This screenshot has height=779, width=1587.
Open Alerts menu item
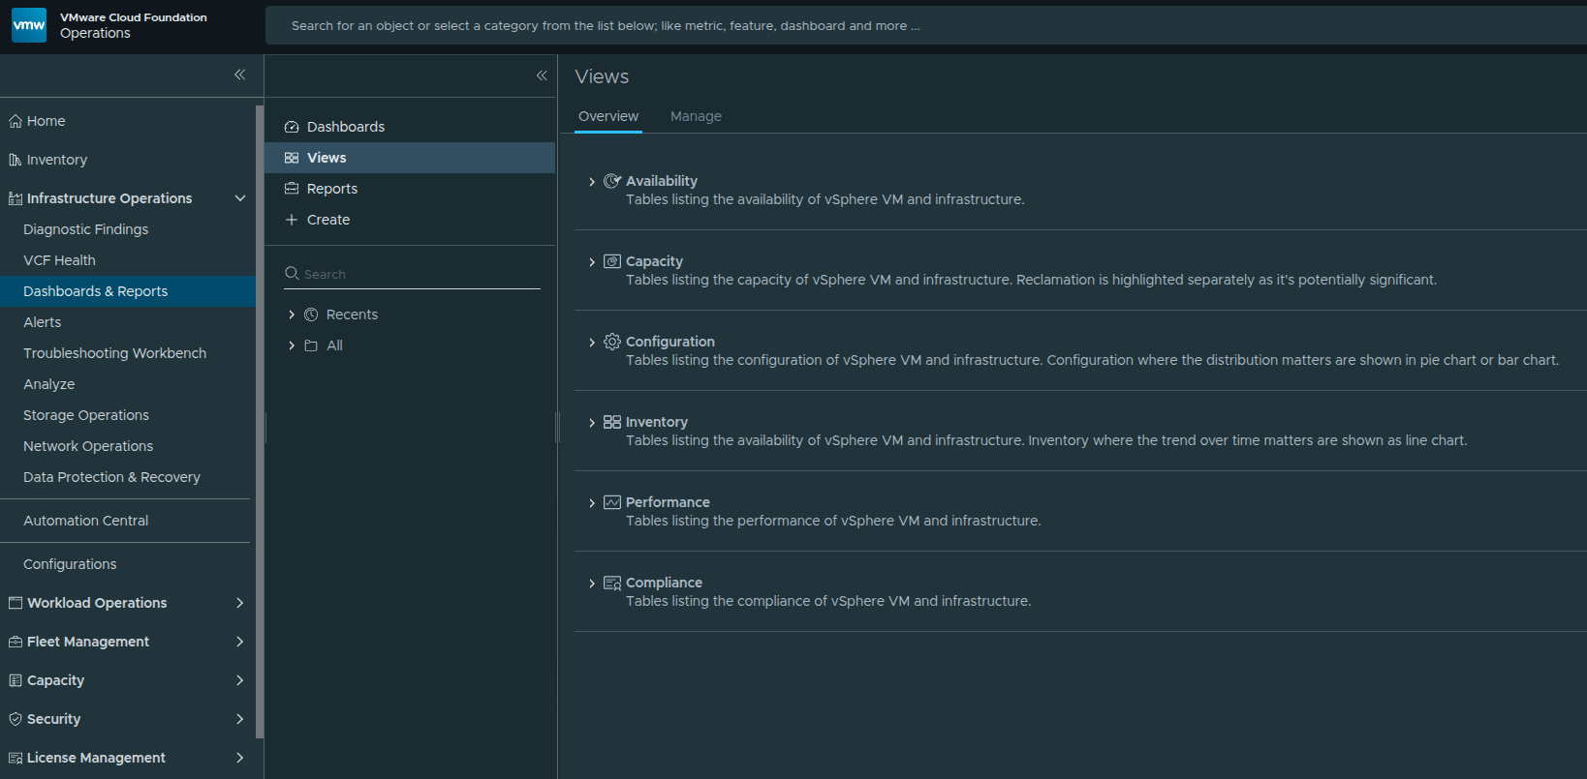126,322
